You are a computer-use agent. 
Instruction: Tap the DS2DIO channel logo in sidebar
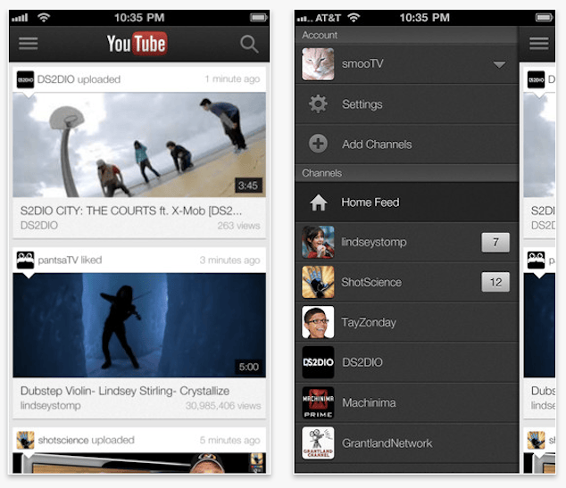point(318,362)
